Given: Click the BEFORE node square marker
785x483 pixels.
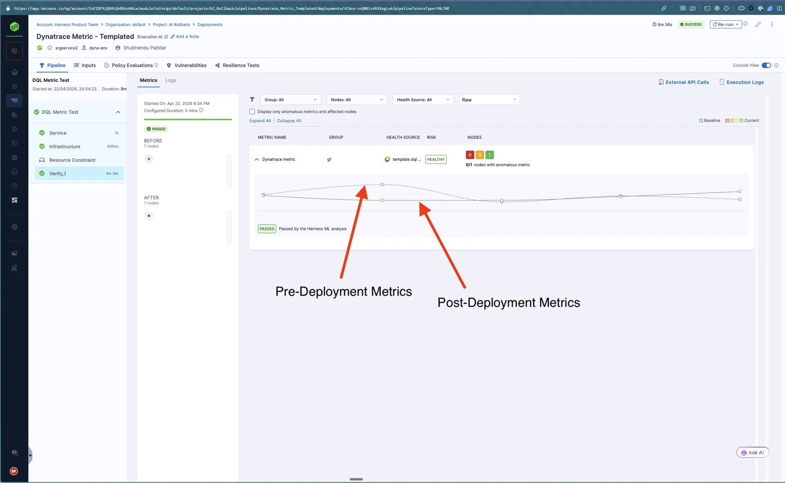Looking at the screenshot, I should [x=149, y=159].
